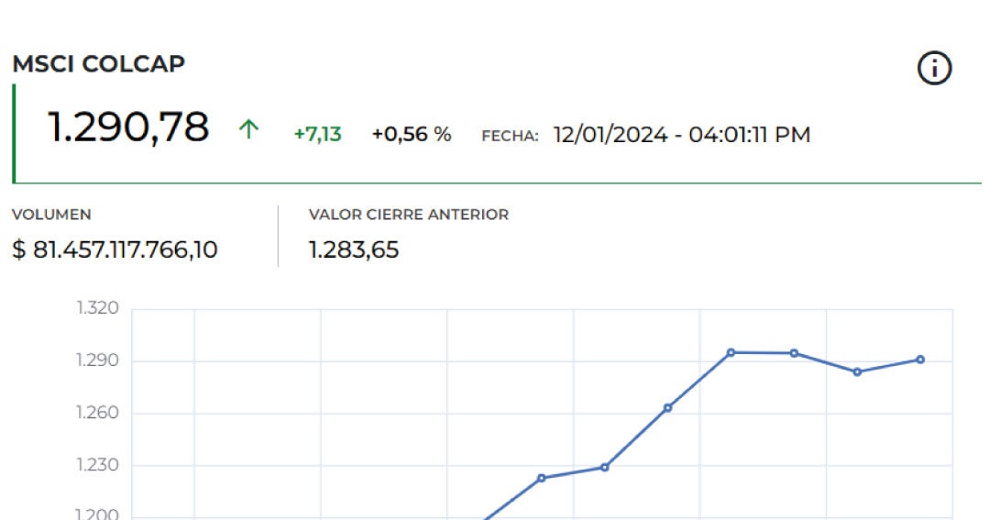Image resolution: width=990 pixels, height=520 pixels.
Task: Click the chart data point nearest 1.260
Action: click(x=667, y=407)
